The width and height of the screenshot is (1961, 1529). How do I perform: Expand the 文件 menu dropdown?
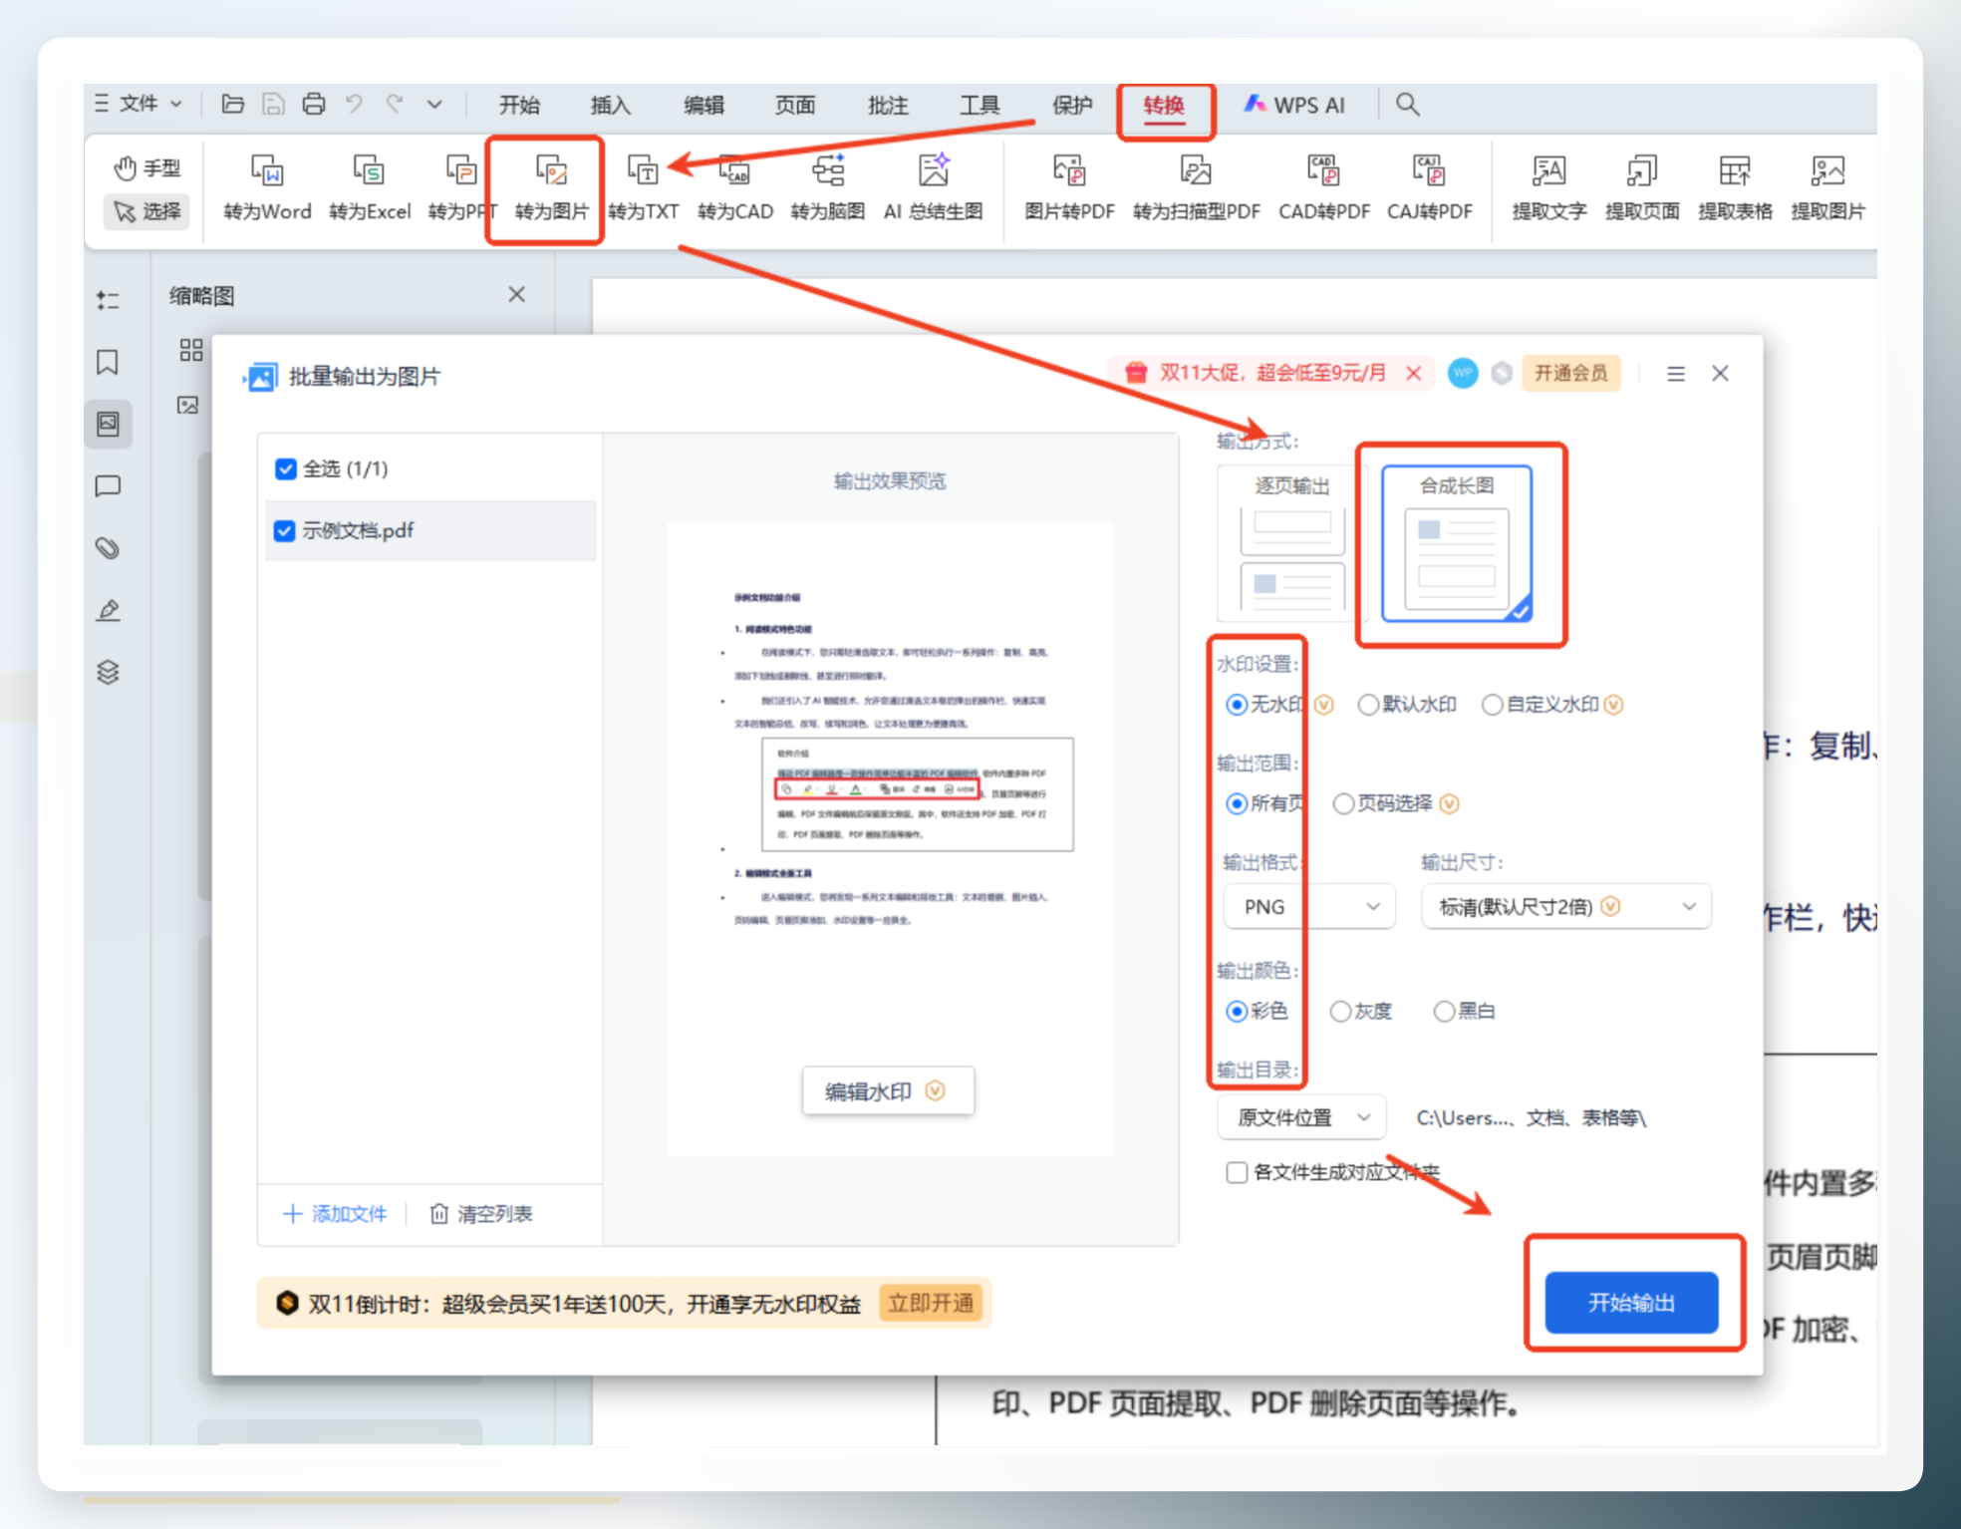coord(140,104)
